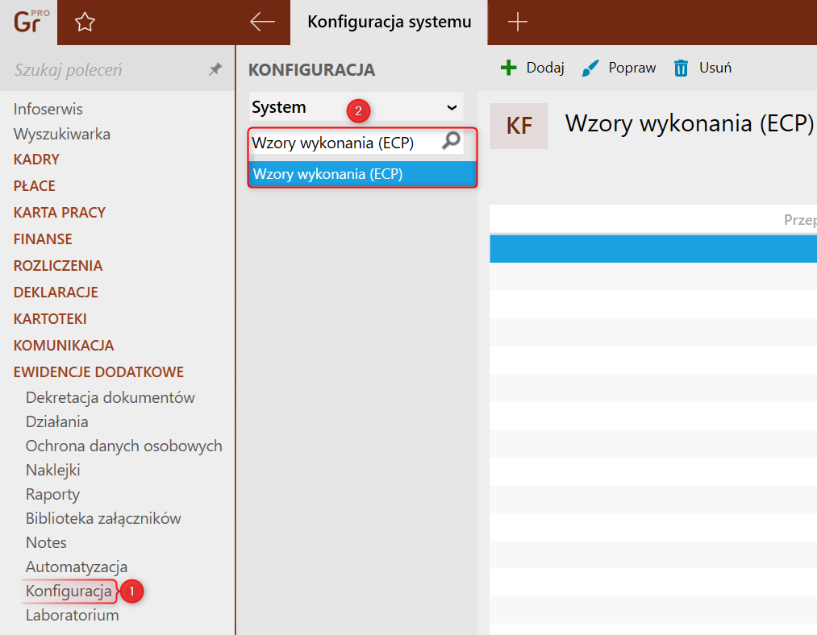Image resolution: width=817 pixels, height=635 pixels.
Task: Click the magnifier search icon
Action: 451,140
